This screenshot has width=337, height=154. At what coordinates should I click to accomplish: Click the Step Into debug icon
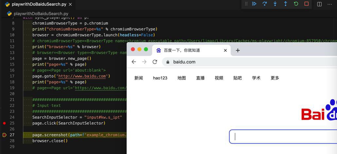[275, 4]
